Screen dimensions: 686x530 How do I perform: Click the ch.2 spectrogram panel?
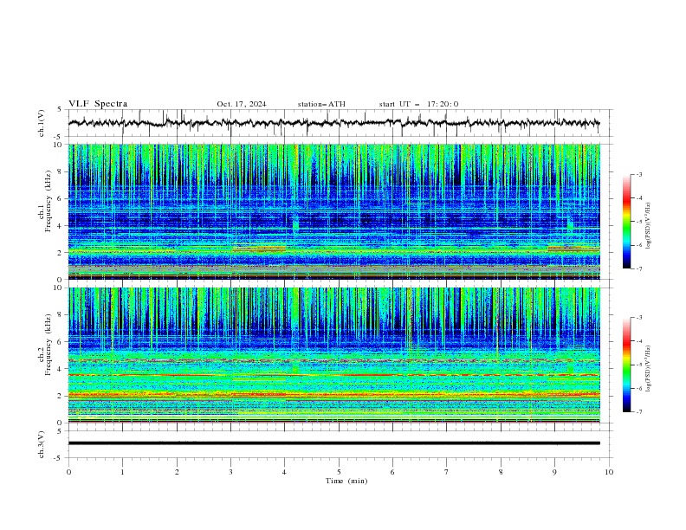[333, 355]
